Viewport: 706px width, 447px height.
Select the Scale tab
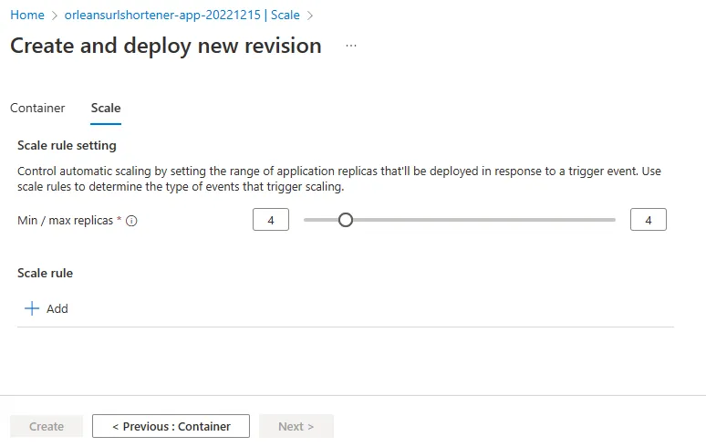106,108
